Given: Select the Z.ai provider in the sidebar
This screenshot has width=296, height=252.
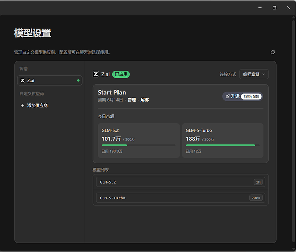Looking at the screenshot, I should point(49,80).
